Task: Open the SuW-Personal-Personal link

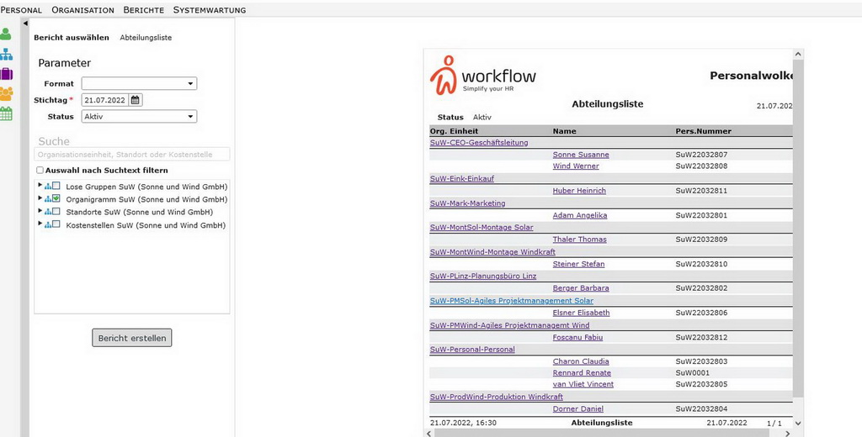Action: 472,349
